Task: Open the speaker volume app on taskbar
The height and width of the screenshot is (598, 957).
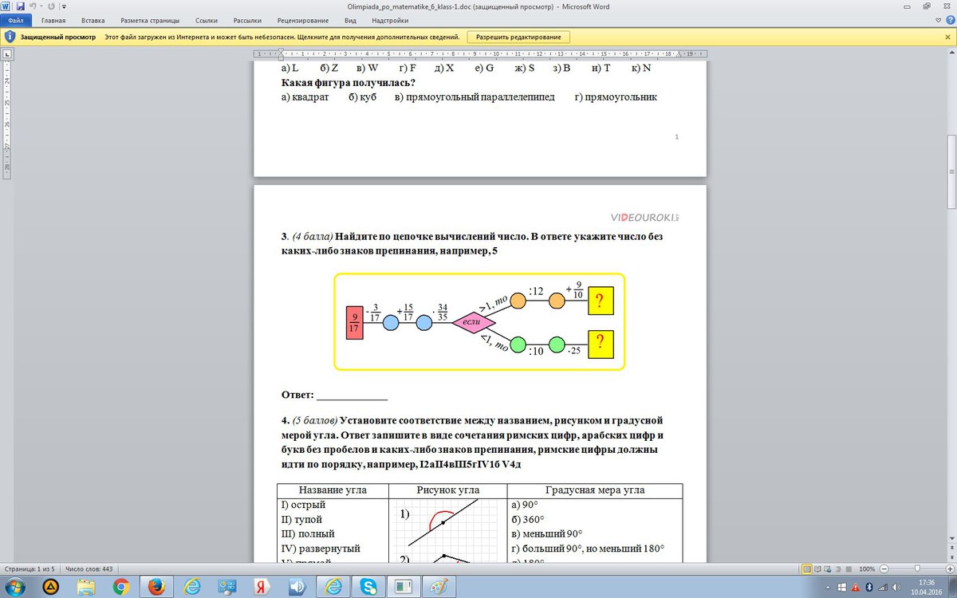Action: [x=297, y=588]
